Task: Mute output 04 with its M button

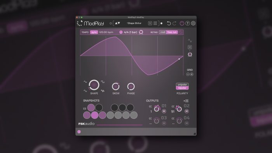Action: point(187,123)
